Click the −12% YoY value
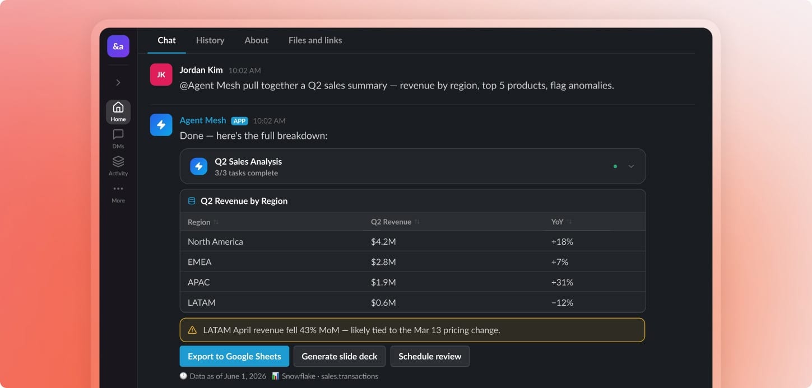 (562, 302)
